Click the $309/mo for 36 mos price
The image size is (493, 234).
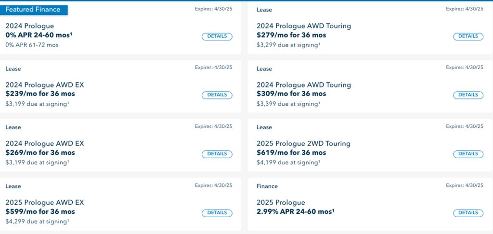291,94
